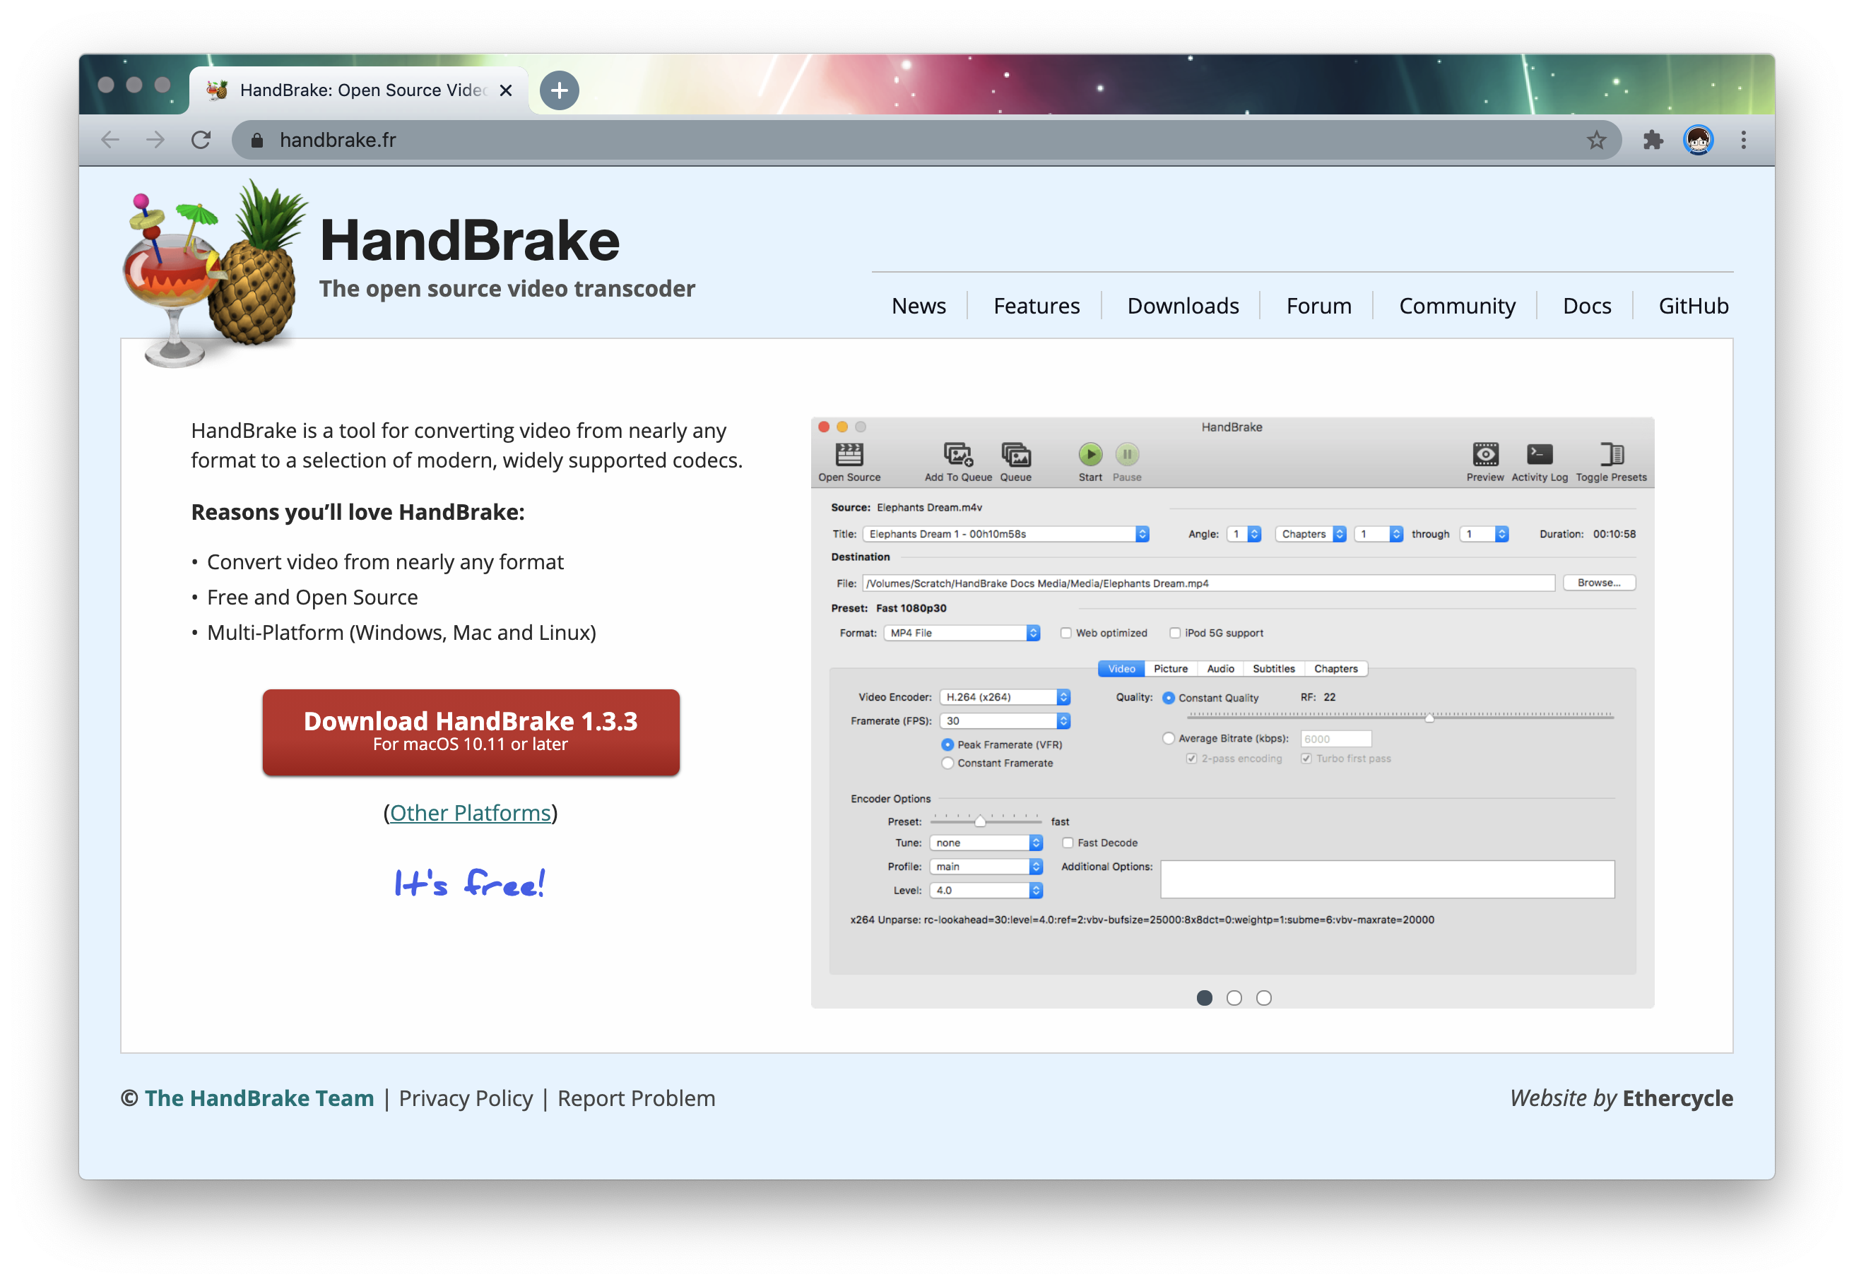
Task: View site info via the padlock icon
Action: click(256, 140)
